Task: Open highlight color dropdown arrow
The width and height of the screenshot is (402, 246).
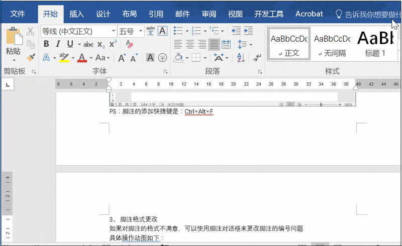Action: coord(73,58)
